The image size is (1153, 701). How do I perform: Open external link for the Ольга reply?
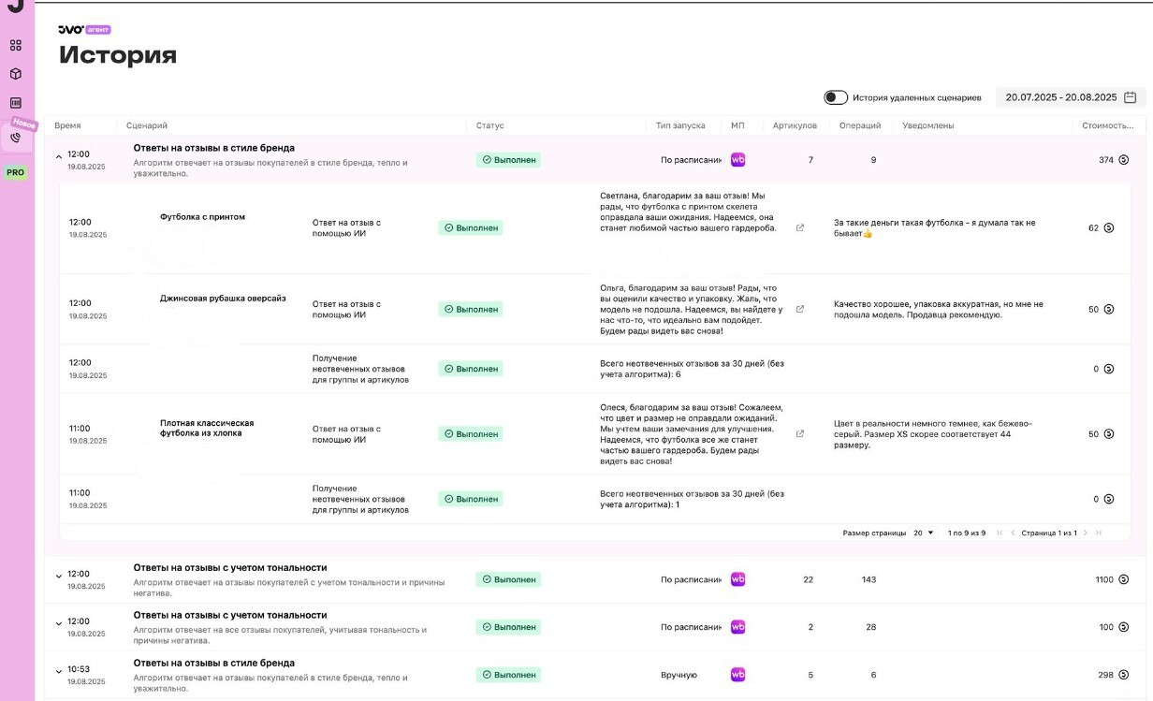click(x=800, y=309)
